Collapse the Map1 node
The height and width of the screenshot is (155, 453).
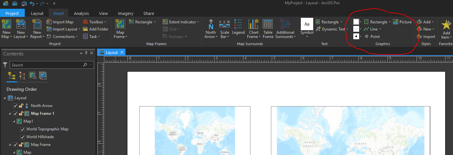(x=14, y=121)
